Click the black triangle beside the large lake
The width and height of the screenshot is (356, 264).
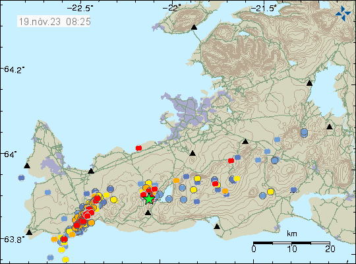pyautogui.click(x=309, y=83)
